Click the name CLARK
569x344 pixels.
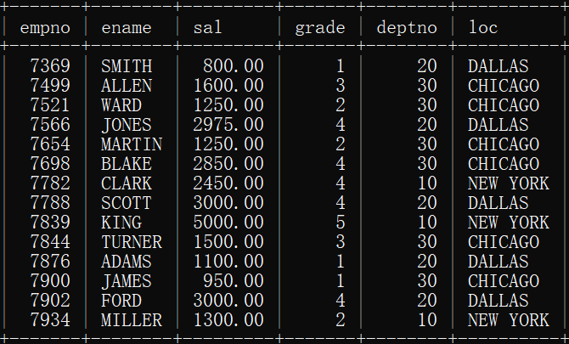coord(127,183)
